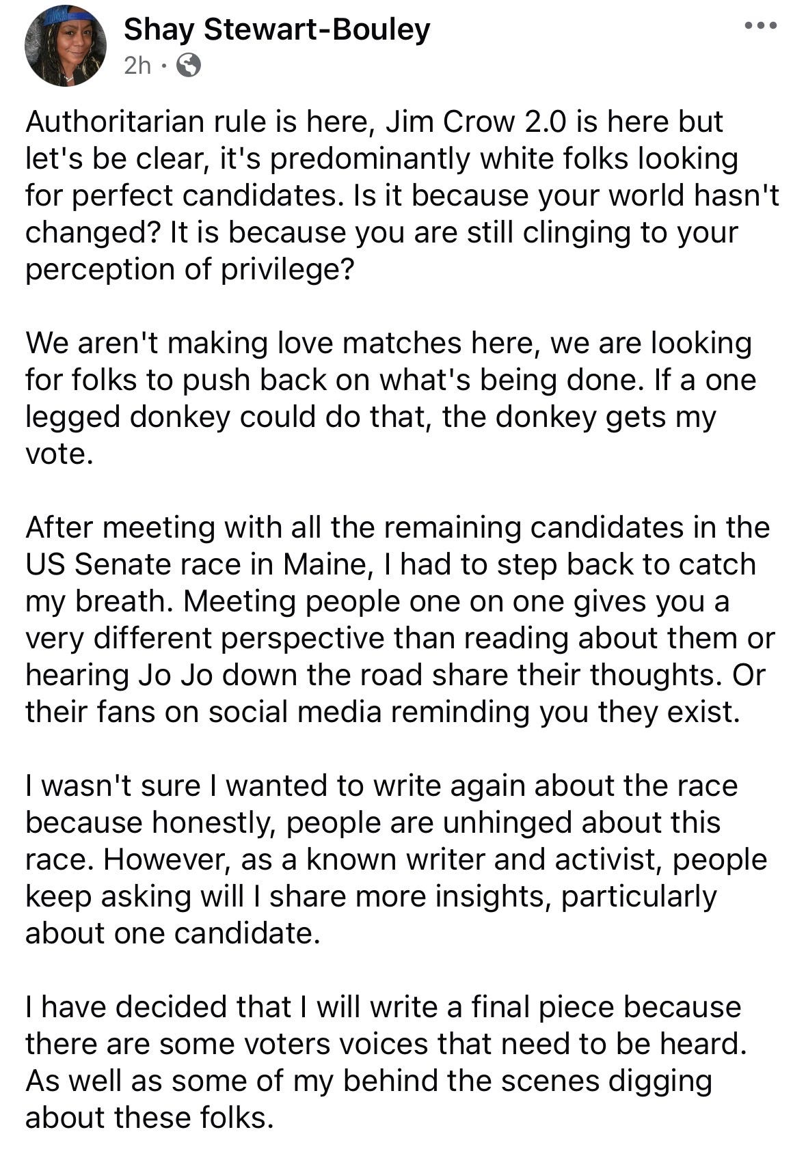Click the paragraph beginning "I wasn't sure"
The height and width of the screenshot is (1160, 806).
tap(396, 859)
